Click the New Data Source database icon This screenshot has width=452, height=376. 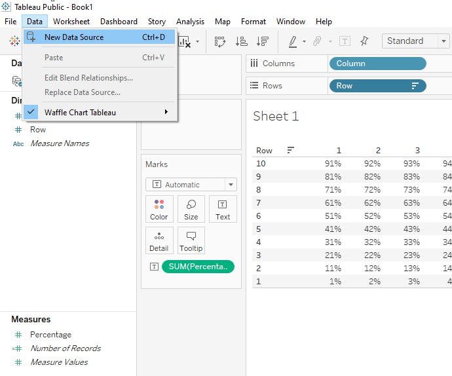pyautogui.click(x=31, y=37)
